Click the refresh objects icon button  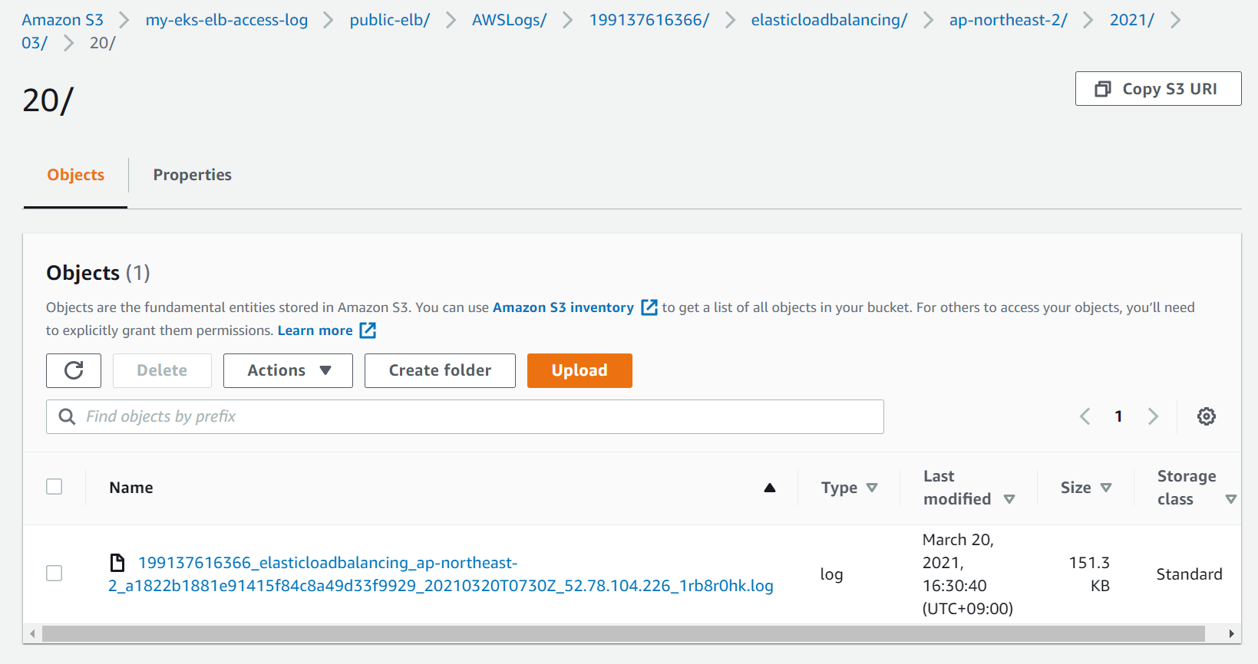74,370
